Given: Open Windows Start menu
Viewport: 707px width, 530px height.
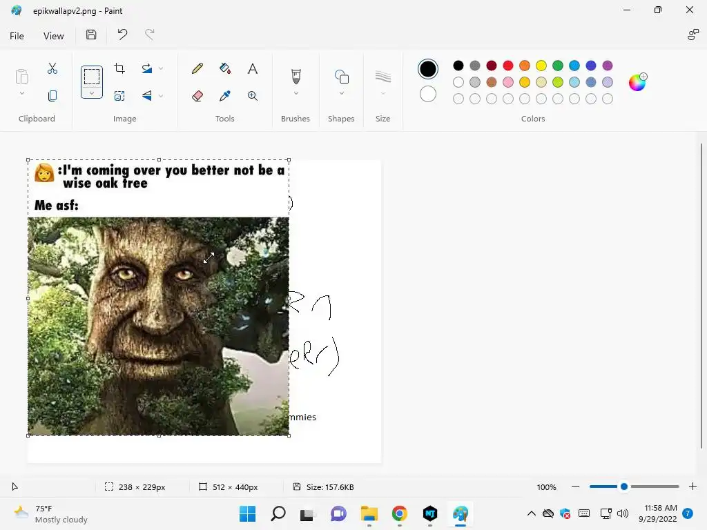Looking at the screenshot, I should (x=247, y=513).
